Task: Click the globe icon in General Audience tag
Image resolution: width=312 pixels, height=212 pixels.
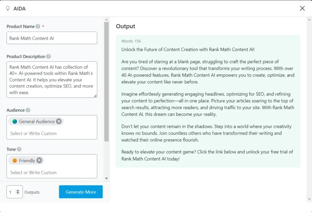Action: point(15,121)
